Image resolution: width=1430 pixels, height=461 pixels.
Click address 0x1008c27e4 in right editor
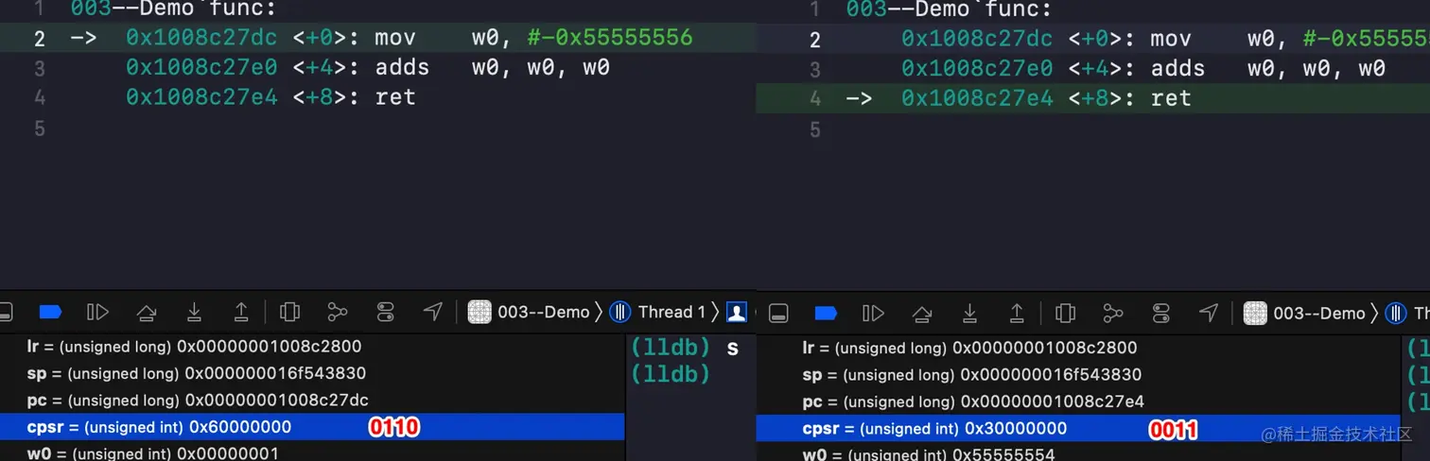point(977,98)
